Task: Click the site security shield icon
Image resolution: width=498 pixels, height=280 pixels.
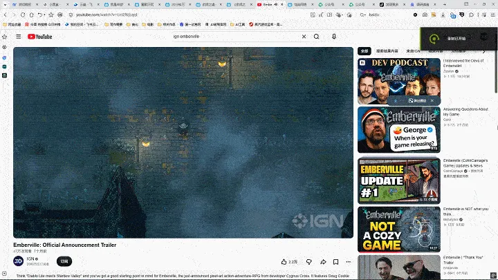Action: click(x=71, y=15)
